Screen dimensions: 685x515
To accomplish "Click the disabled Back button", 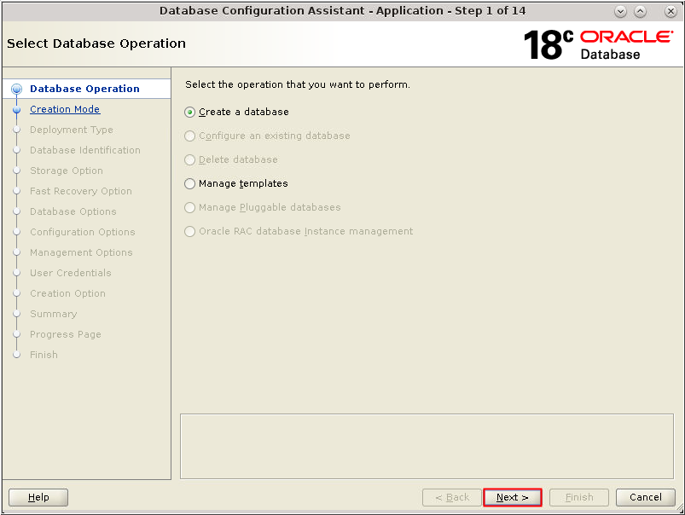I will (452, 497).
